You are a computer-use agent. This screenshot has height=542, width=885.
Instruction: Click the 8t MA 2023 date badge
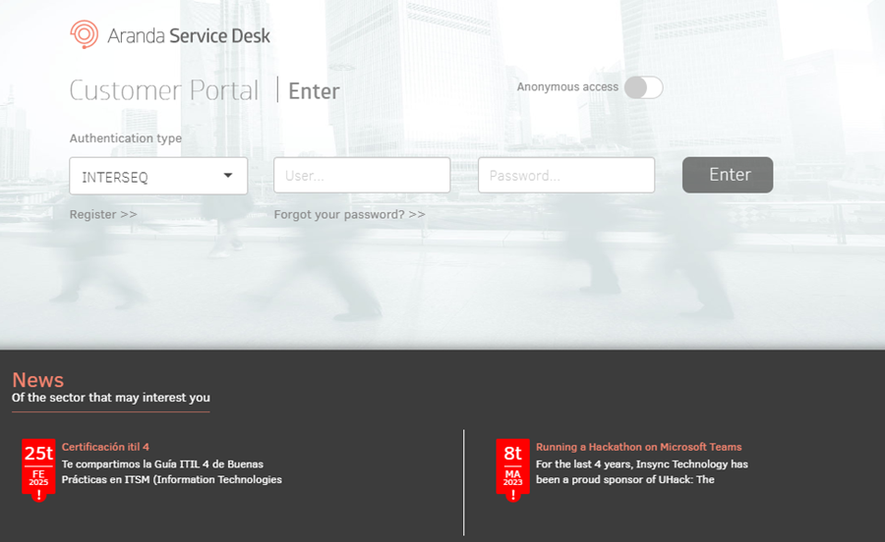coord(512,470)
